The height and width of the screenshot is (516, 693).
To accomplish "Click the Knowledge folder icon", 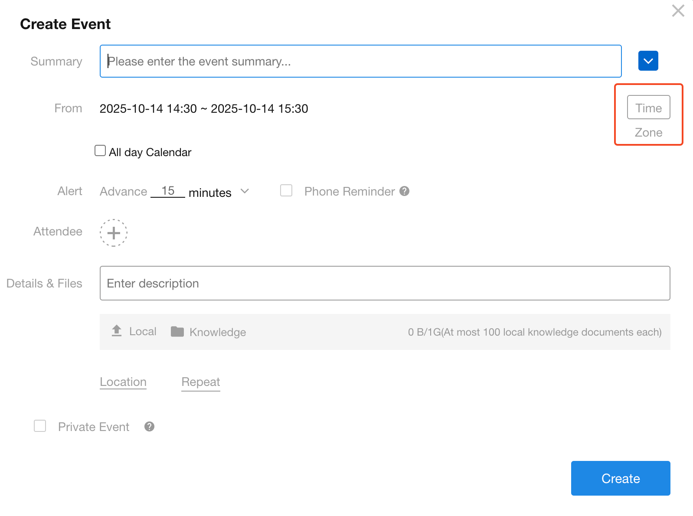I will click(x=177, y=332).
